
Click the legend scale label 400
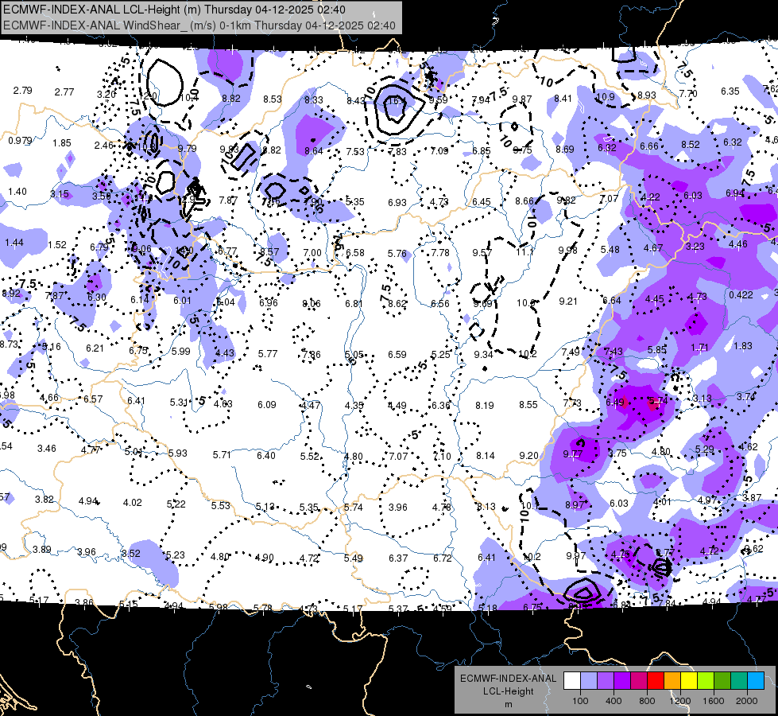613,701
